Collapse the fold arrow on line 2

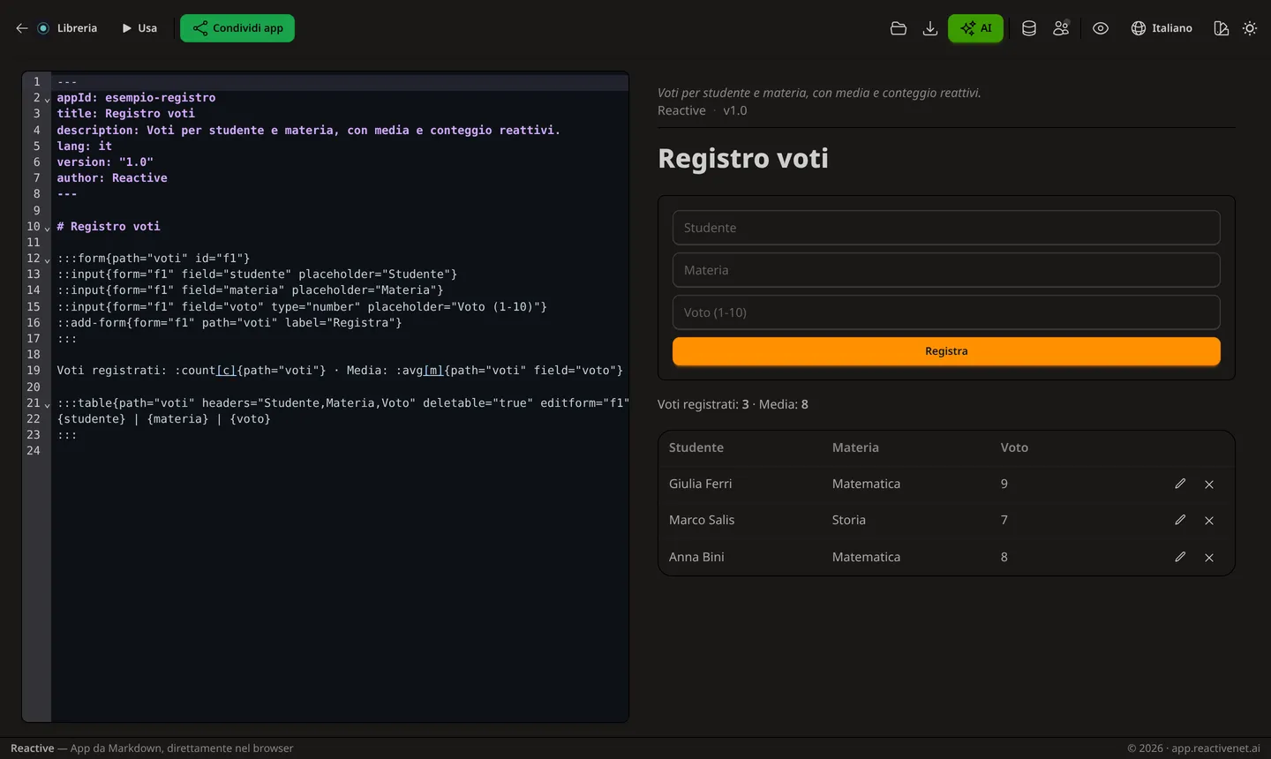[x=47, y=99]
